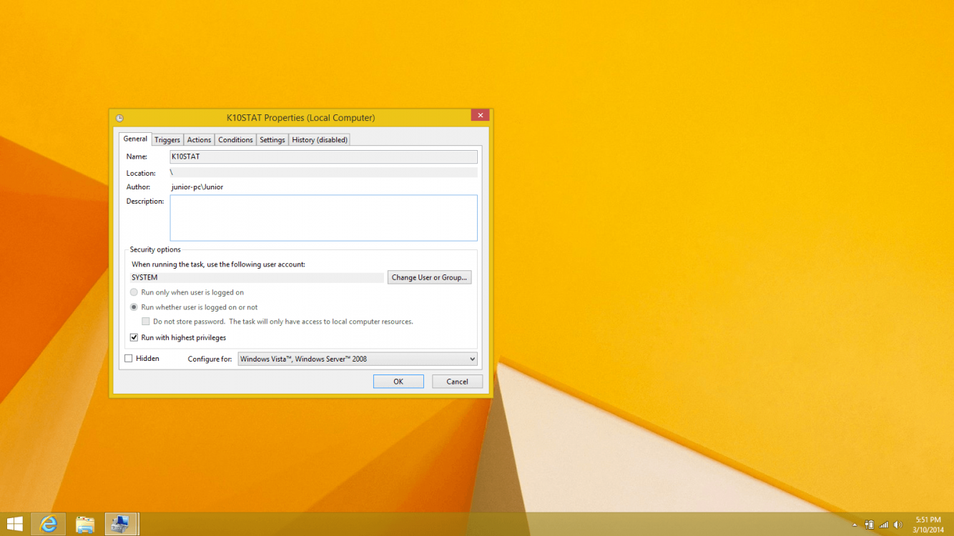Screen dimensions: 954x536
Task: Open the network signal tray icon
Action: [884, 525]
